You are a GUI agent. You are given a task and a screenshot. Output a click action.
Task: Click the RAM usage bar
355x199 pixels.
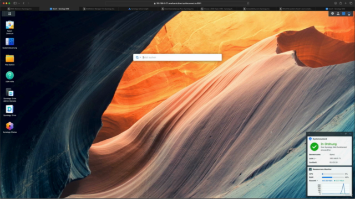click(x=333, y=177)
